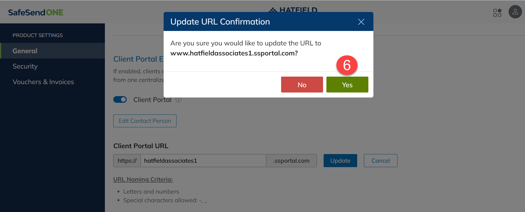Screen dimensions: 525x212
Task: Click the https:// prefix box
Action: [127, 161]
